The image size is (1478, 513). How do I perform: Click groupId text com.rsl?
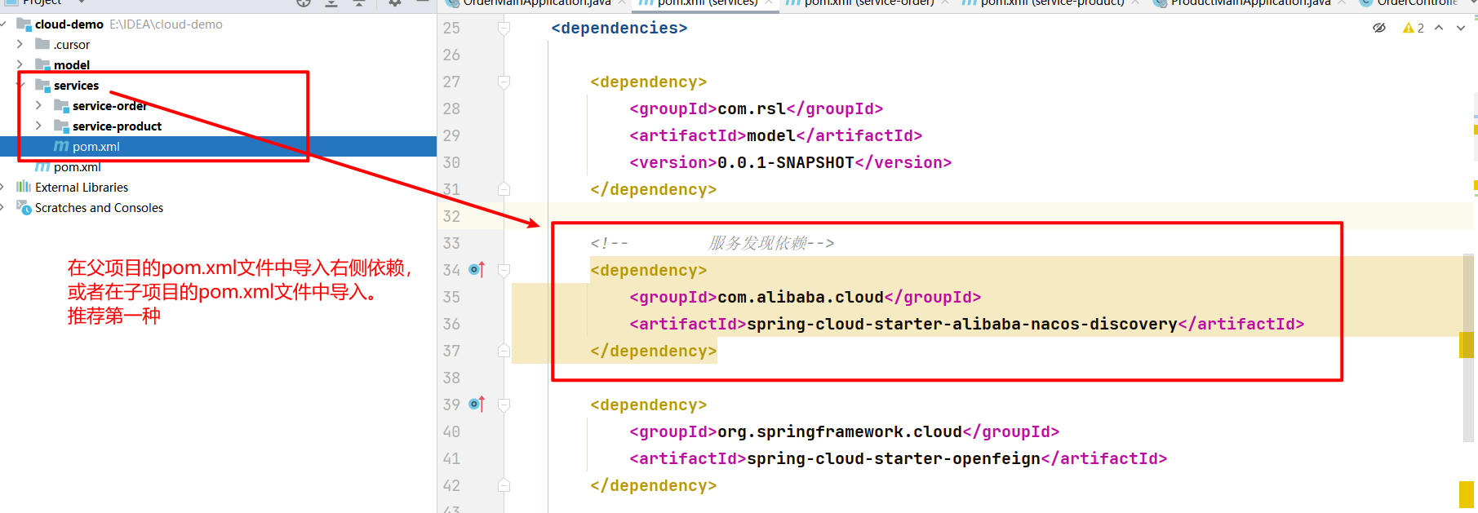tap(752, 108)
